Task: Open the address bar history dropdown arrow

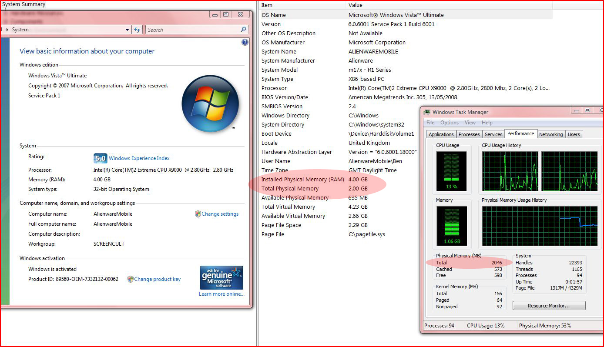Action: pyautogui.click(x=127, y=30)
